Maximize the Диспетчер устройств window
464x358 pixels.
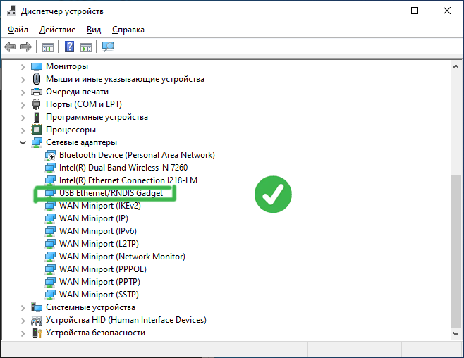click(x=415, y=11)
